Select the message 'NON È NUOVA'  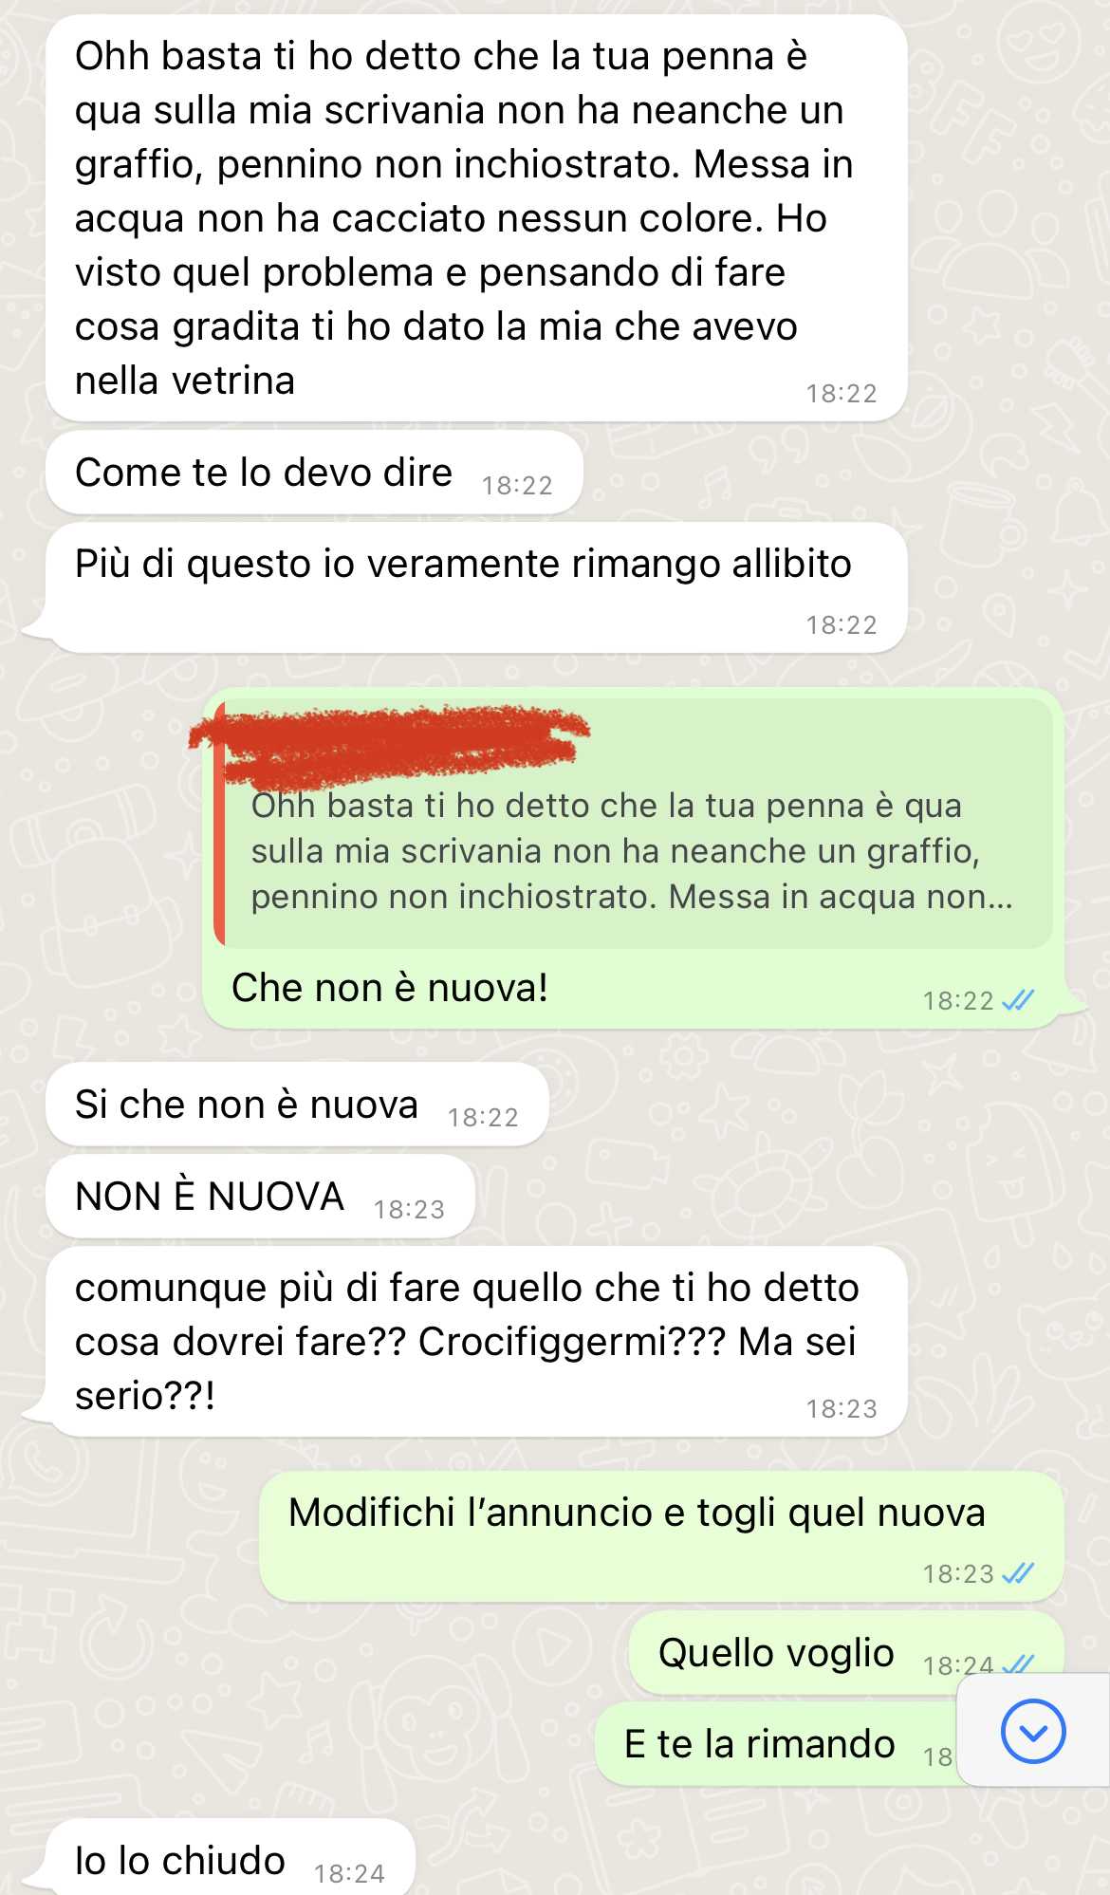pyautogui.click(x=260, y=1197)
